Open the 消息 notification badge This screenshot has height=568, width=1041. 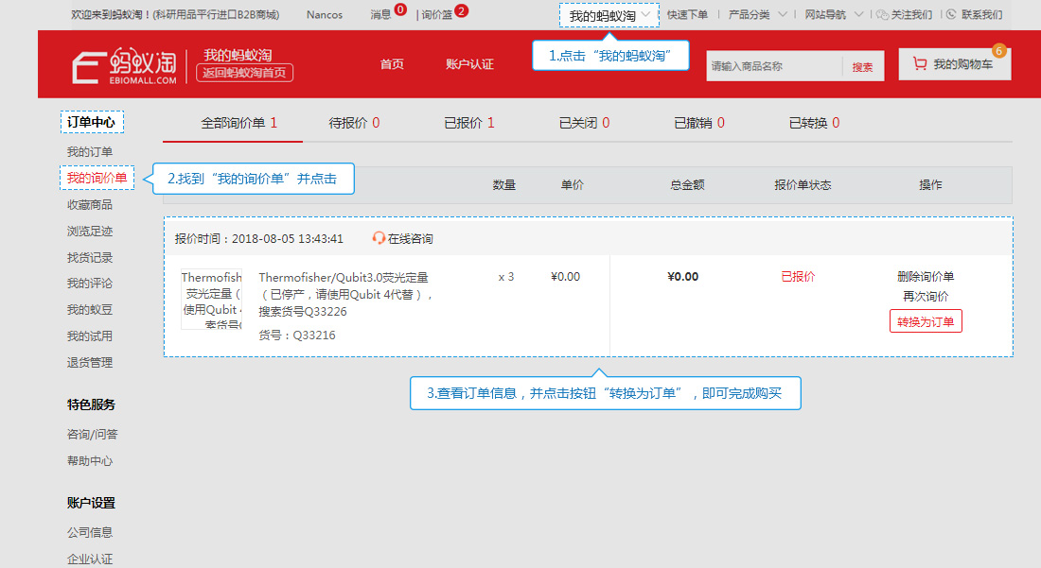(x=400, y=9)
